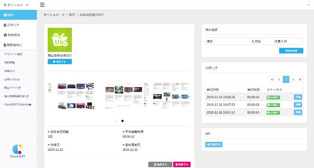Select the first carousel indicator dot
314x168 pixels.
click(x=116, y=121)
